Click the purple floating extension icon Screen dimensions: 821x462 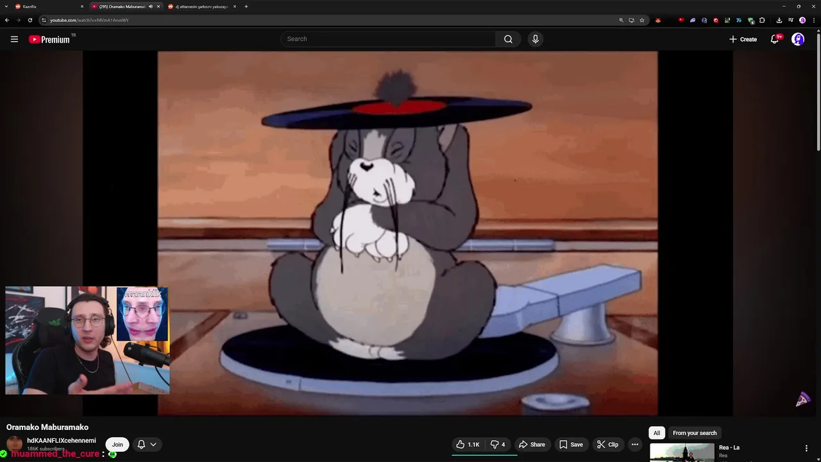click(x=802, y=400)
